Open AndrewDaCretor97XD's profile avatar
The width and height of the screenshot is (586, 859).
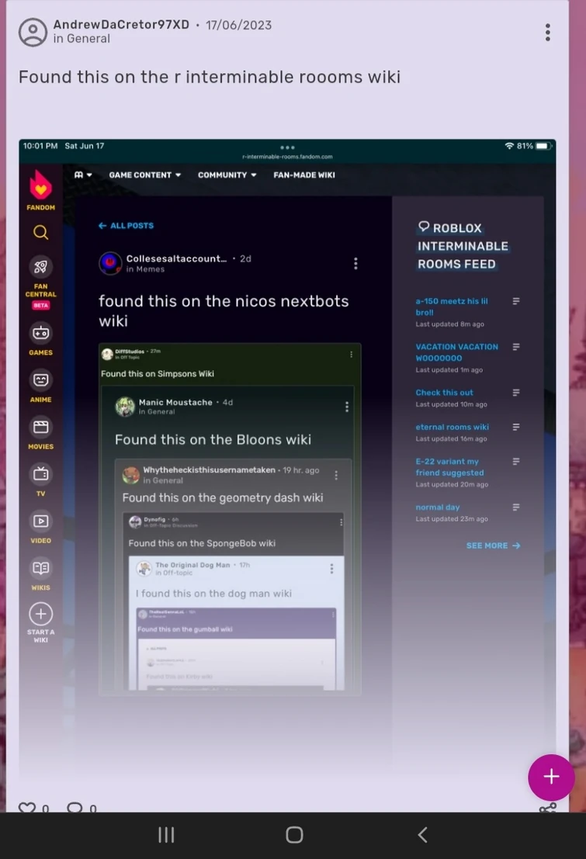point(33,32)
